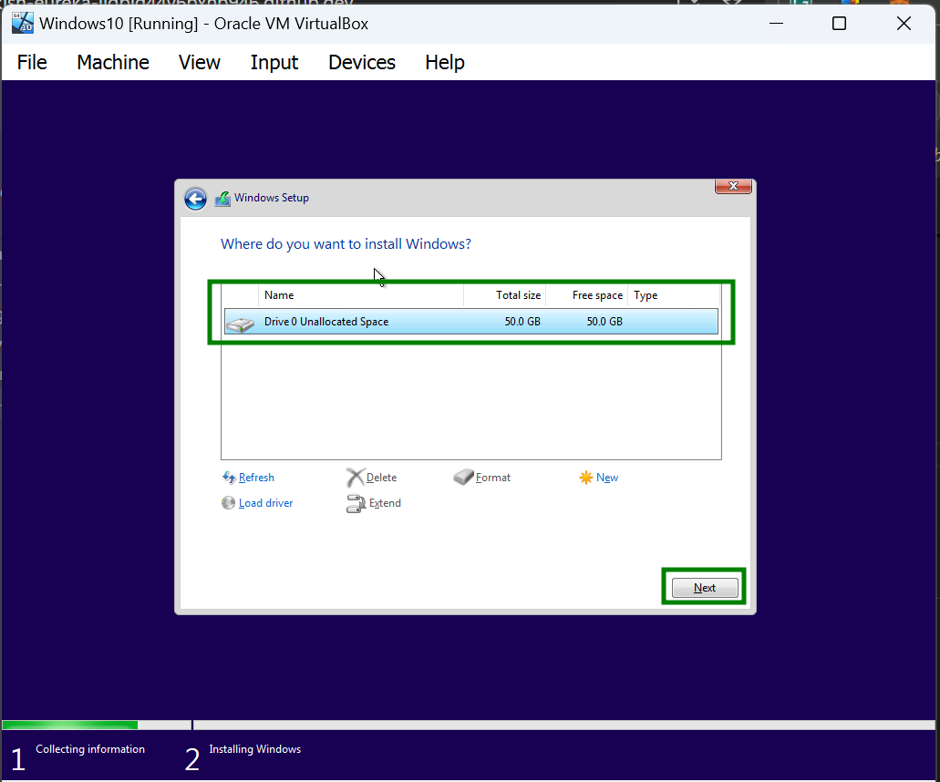Click the Load driver disc icon
This screenshot has height=782, width=940.
(229, 503)
